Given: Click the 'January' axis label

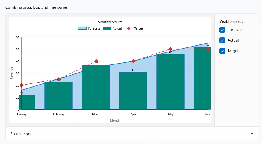Looking at the screenshot, I should [22, 114].
